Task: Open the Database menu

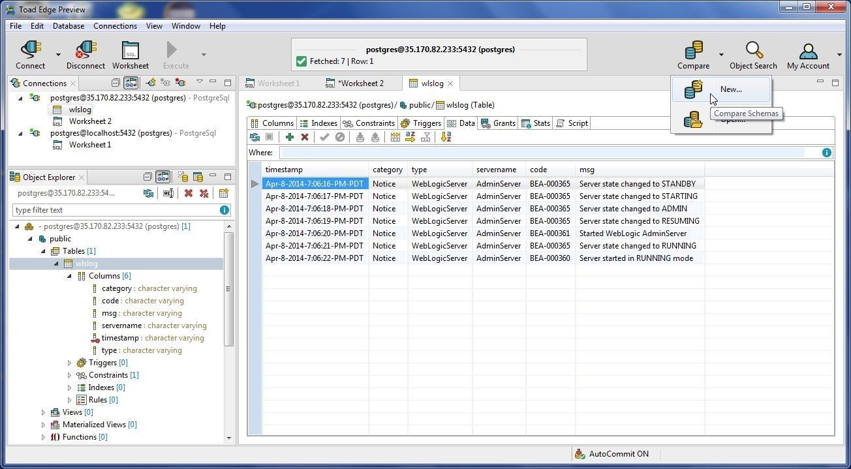Action: pos(69,26)
